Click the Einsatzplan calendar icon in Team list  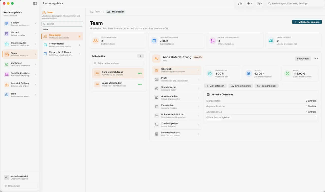pos(45,54)
